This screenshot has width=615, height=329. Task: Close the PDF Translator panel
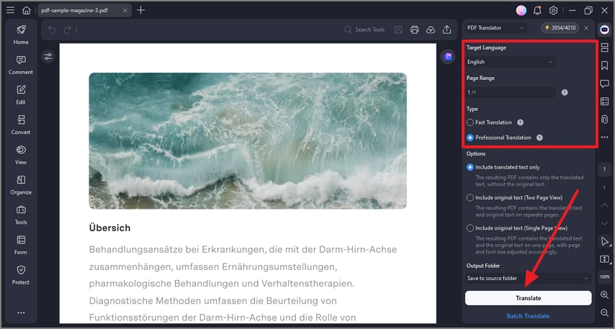point(586,28)
